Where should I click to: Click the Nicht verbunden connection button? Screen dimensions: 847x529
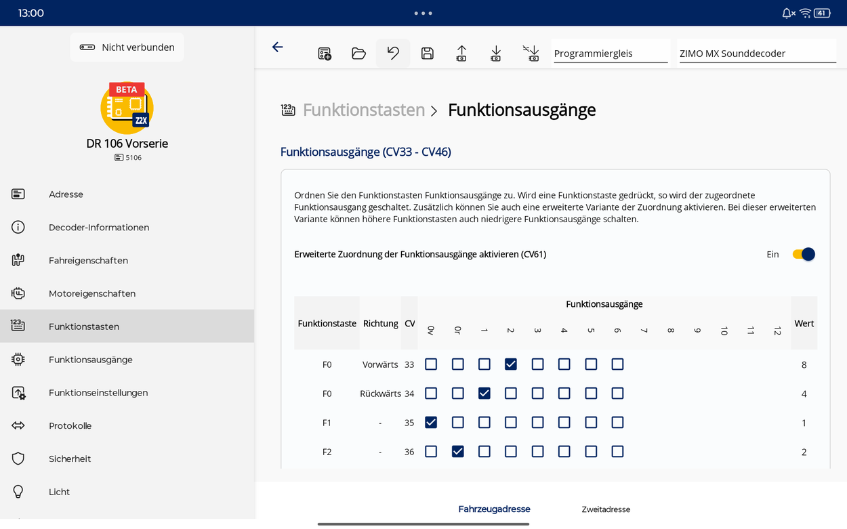[x=127, y=47]
